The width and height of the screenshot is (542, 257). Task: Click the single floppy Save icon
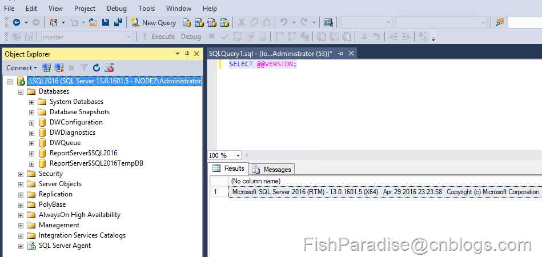tap(106, 23)
